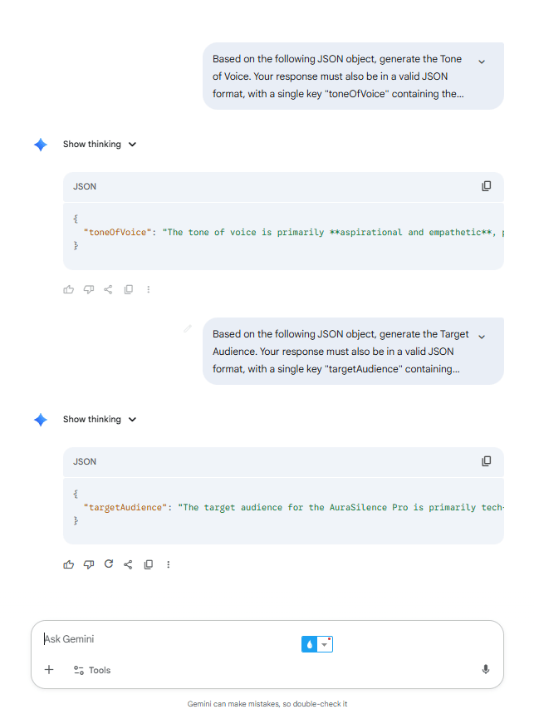Screen dimensions: 534x714
Task: Expand the Target Audience prompt text
Action: click(482, 337)
